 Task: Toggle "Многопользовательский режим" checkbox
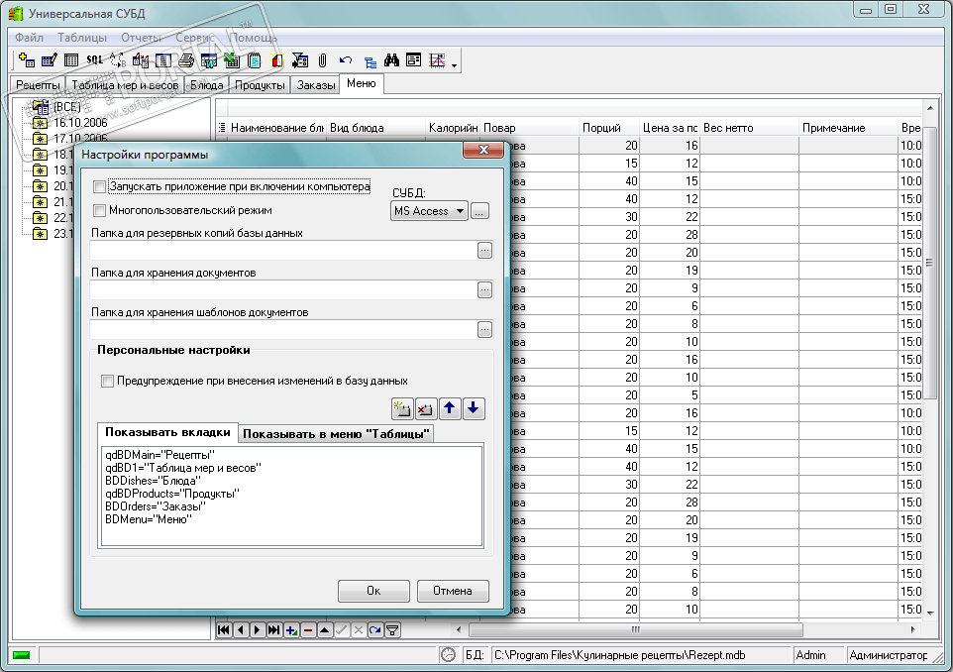pos(99,210)
